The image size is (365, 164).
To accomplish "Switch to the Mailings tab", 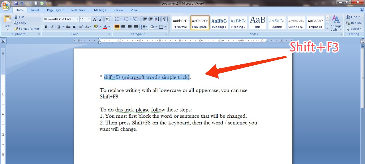I will (100, 10).
